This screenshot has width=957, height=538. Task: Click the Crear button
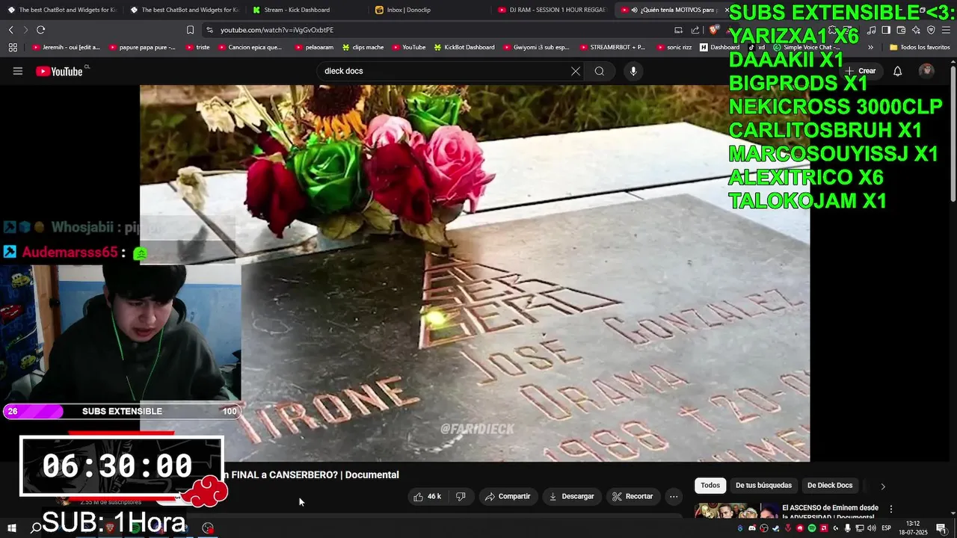(x=861, y=71)
